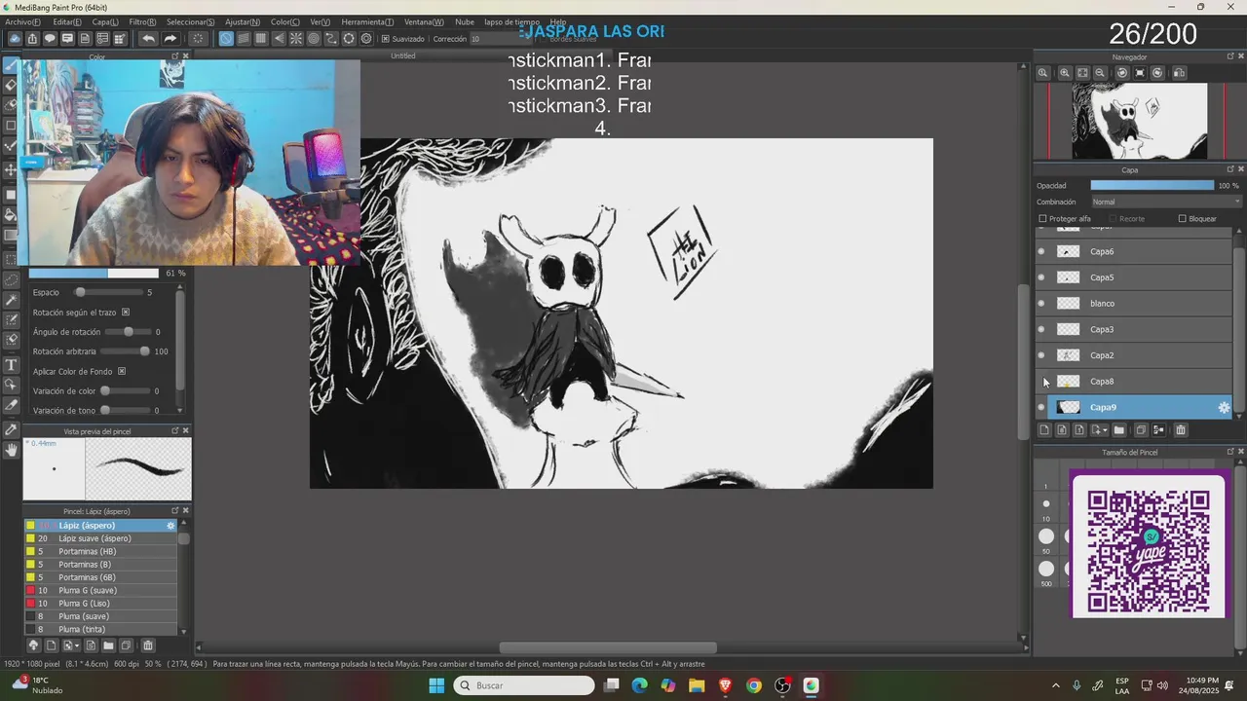Enable the radial snap guide
The height and width of the screenshot is (701, 1247).
296,39
